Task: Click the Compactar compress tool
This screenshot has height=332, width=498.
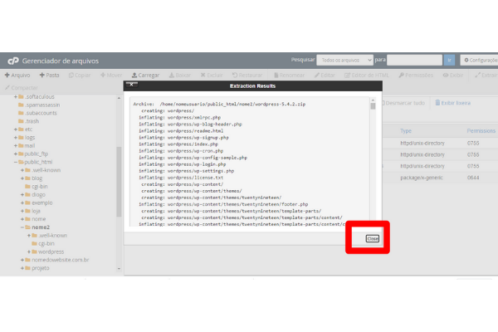Action: [x=22, y=88]
